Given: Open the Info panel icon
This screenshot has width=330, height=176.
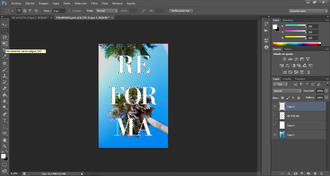Looking at the screenshot, I should (x=266, y=47).
